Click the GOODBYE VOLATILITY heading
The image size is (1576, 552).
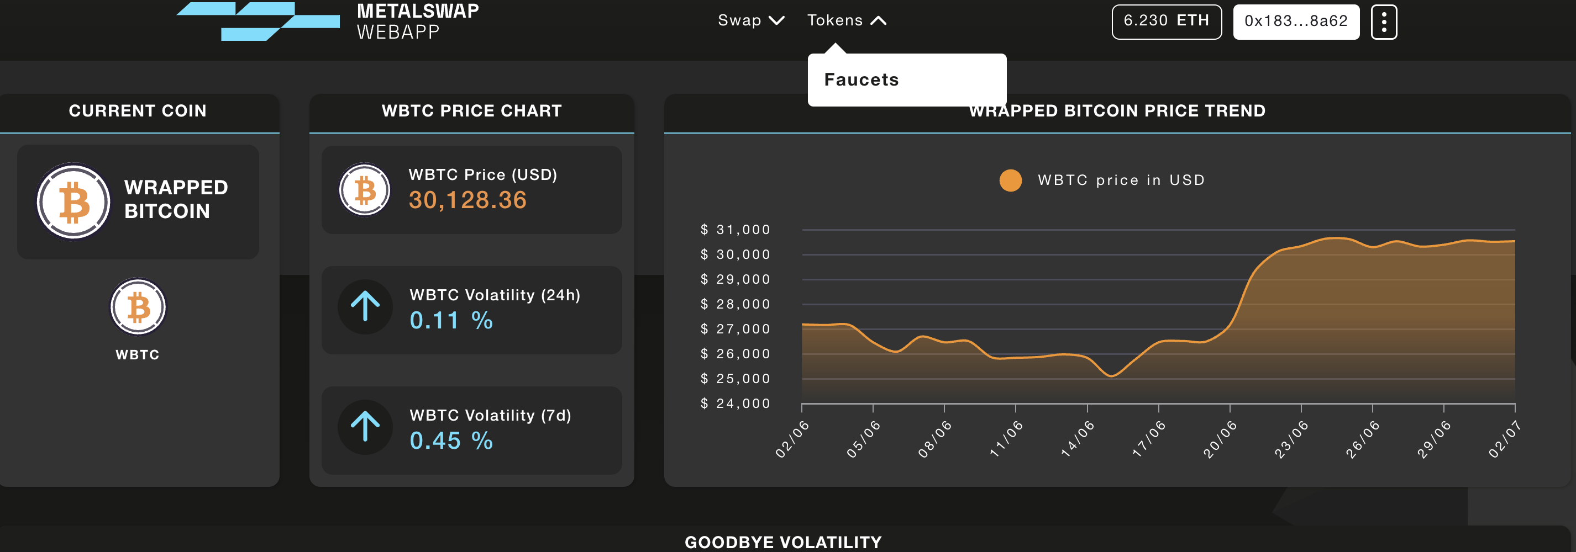[x=783, y=542]
